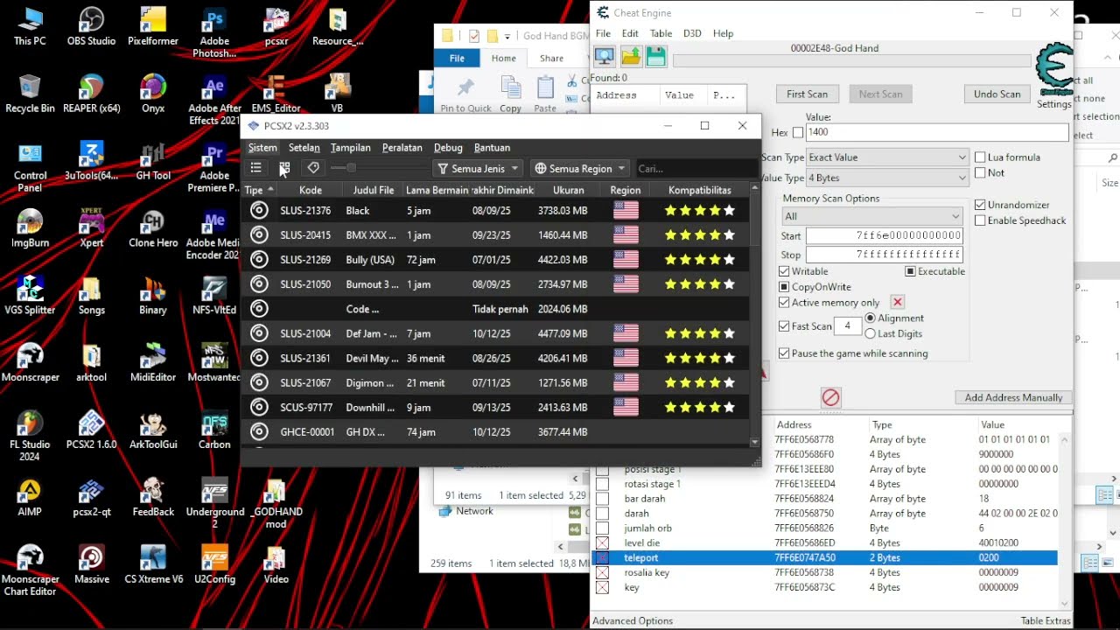Switch PCSX2 to game grid view
This screenshot has width=1120, height=630.
click(x=284, y=168)
